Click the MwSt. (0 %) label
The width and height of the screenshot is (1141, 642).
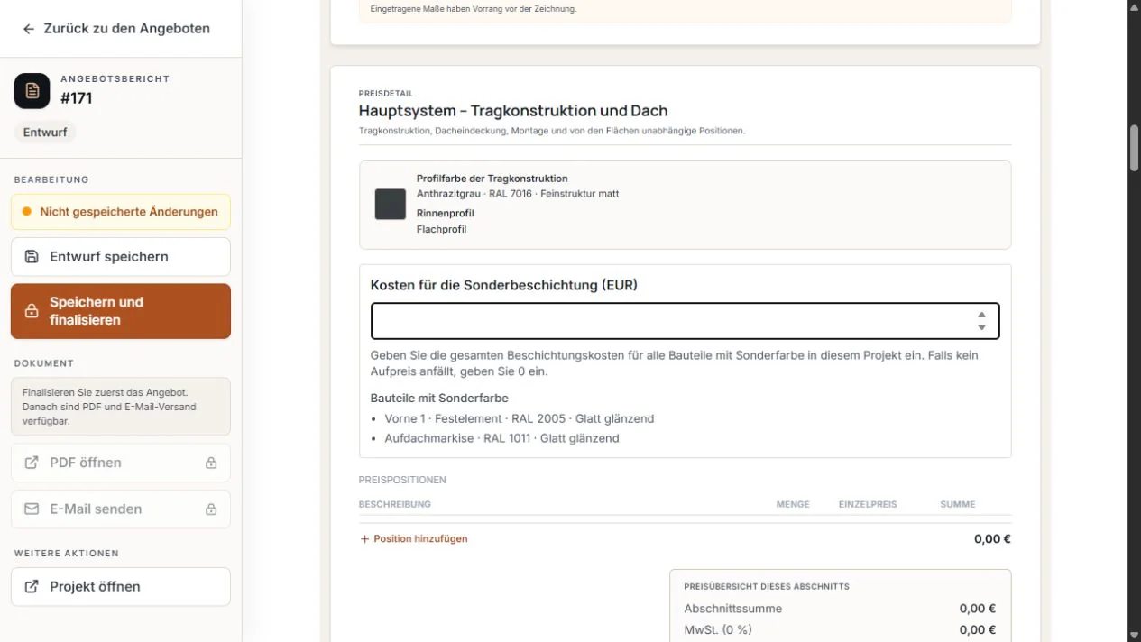coord(718,630)
